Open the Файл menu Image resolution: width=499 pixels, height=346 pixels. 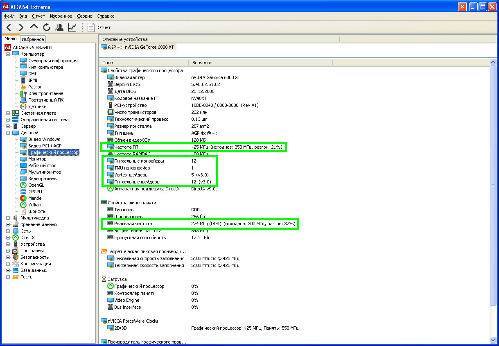(9, 16)
